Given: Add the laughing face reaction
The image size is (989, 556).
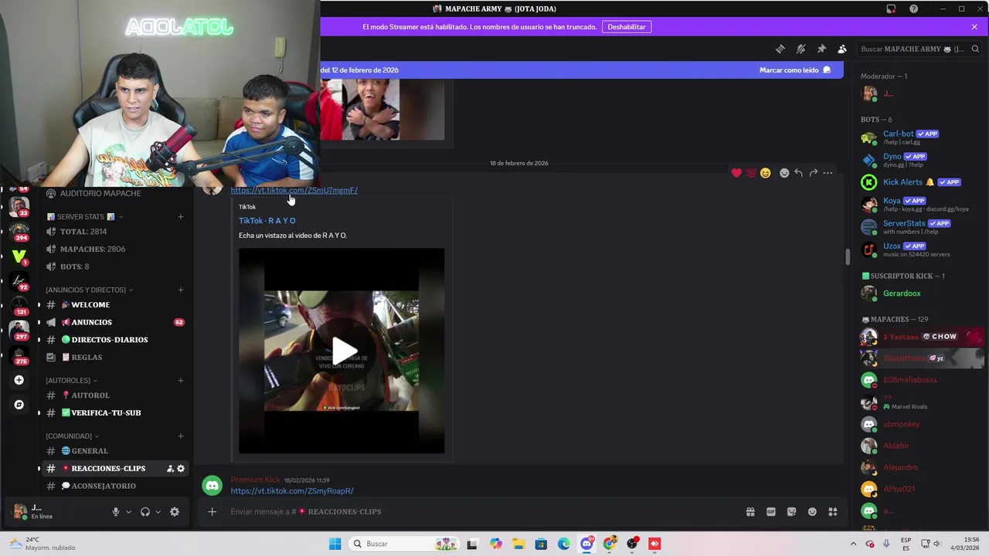Looking at the screenshot, I should (x=765, y=173).
